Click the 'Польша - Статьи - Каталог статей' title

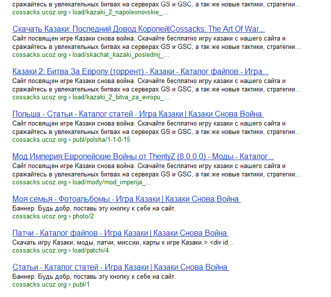137,114
